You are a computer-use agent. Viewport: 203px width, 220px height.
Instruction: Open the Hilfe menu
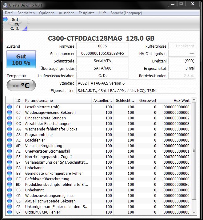[102, 13]
